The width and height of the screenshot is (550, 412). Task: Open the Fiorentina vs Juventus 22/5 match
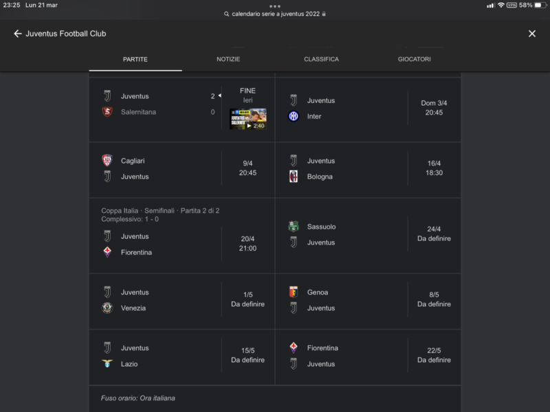(x=368, y=356)
